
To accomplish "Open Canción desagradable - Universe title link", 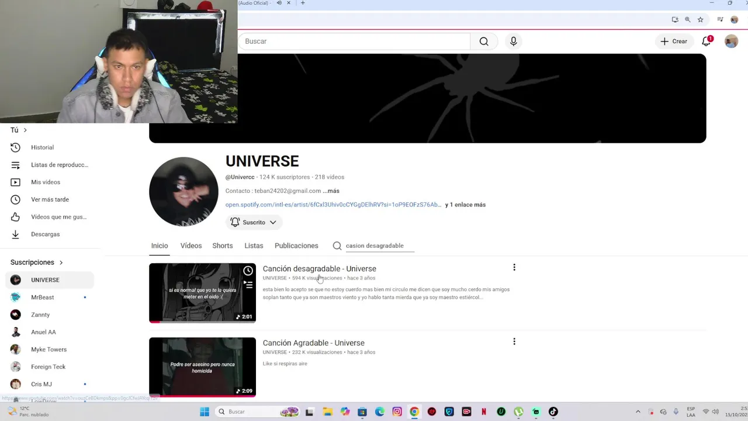I will click(x=320, y=269).
